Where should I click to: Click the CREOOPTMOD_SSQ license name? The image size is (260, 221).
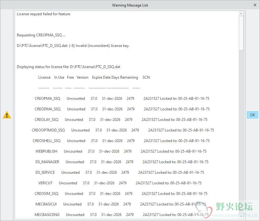click(48, 130)
